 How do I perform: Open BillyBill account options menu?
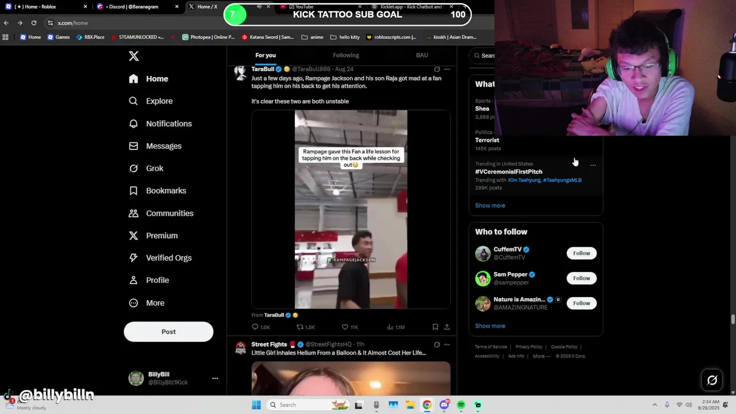pyautogui.click(x=215, y=378)
